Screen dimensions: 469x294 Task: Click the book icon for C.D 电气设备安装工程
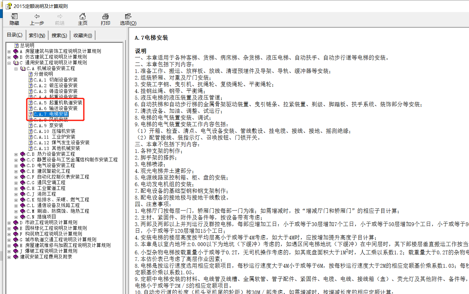[23, 165]
